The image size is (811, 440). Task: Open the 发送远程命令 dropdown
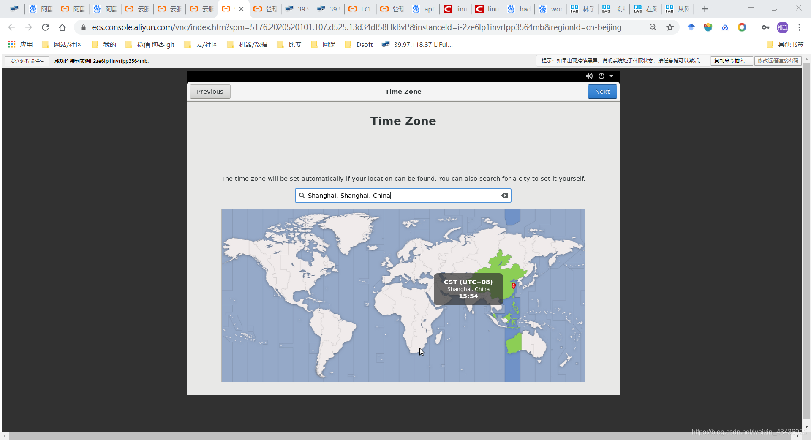tap(26, 61)
